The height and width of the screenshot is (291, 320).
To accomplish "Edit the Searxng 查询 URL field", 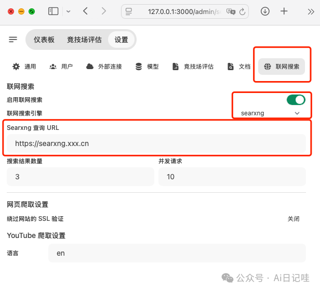I will pyautogui.click(x=156, y=143).
